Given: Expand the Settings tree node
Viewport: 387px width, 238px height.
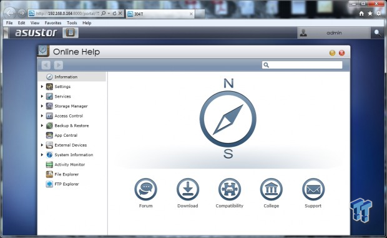Looking at the screenshot, I should (42, 87).
